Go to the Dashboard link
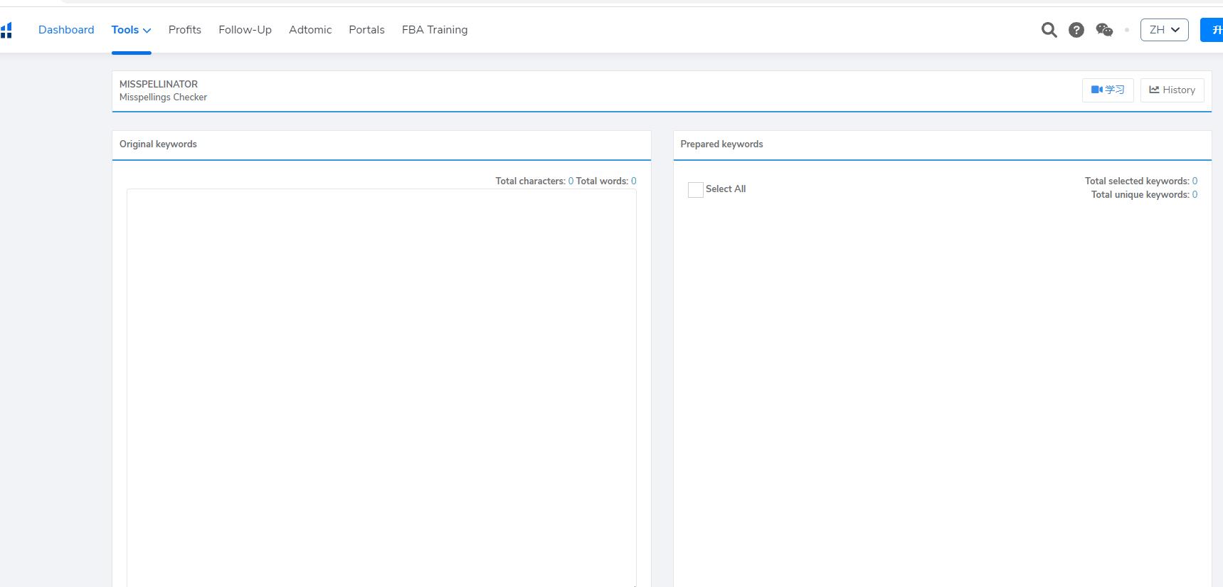Viewport: 1223px width, 587px height. click(66, 30)
